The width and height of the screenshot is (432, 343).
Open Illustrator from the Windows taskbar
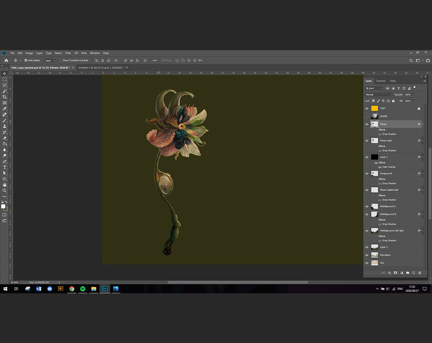coord(60,289)
